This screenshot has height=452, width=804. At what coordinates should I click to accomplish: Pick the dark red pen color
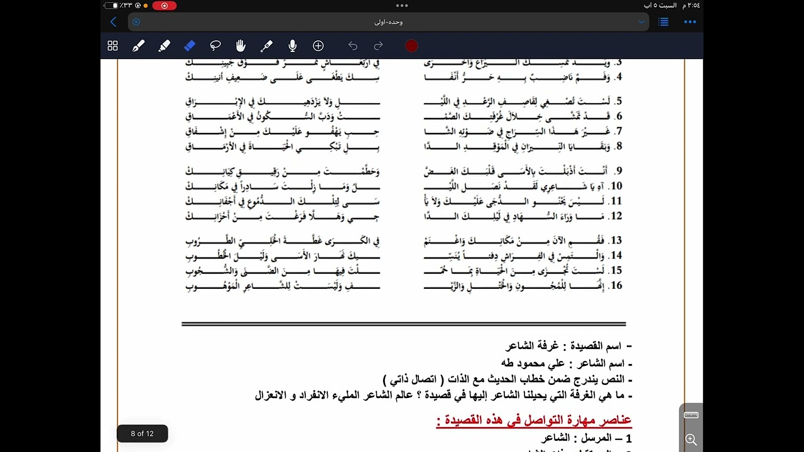coord(411,46)
